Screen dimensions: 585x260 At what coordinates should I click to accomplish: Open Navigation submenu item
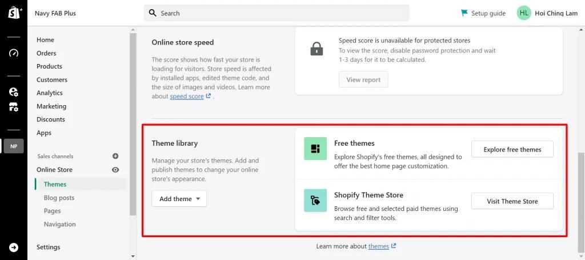(x=59, y=224)
